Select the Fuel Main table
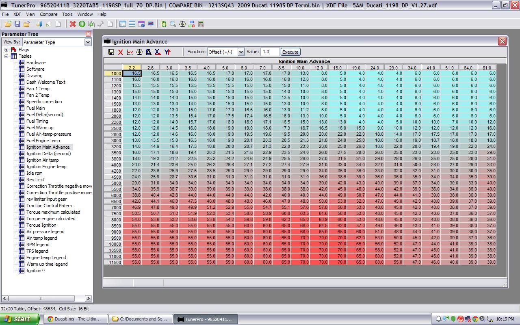 [x=36, y=108]
